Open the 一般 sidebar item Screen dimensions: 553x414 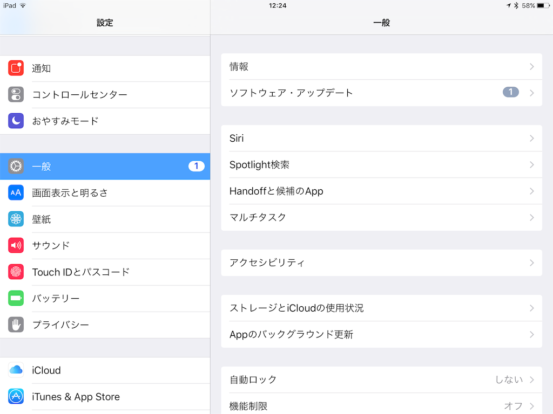tap(105, 166)
